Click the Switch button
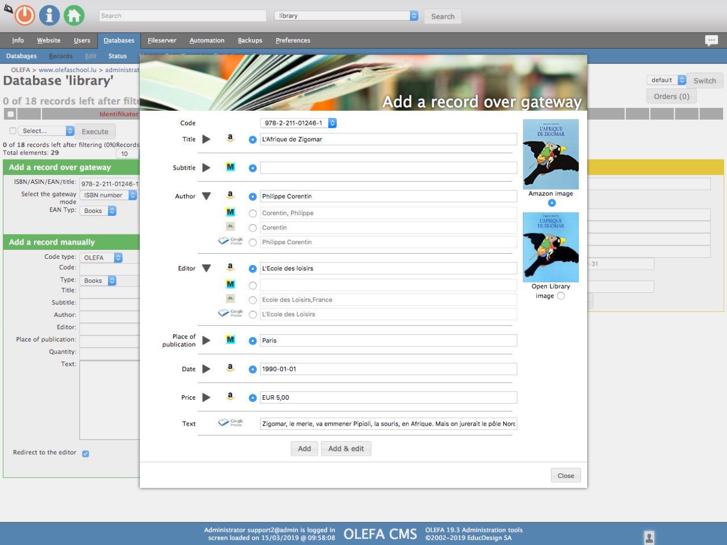The image size is (727, 545). 704,81
